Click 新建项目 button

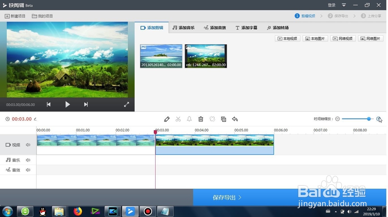15,16
